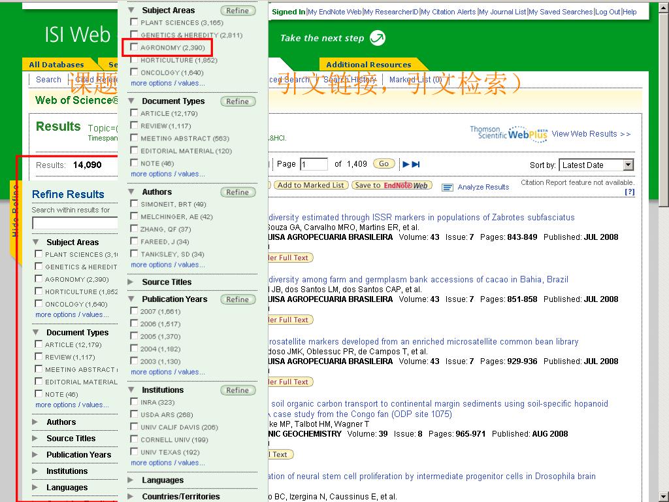Collapse Subject Areas in left sidebar
669x502 pixels.
(x=36, y=243)
